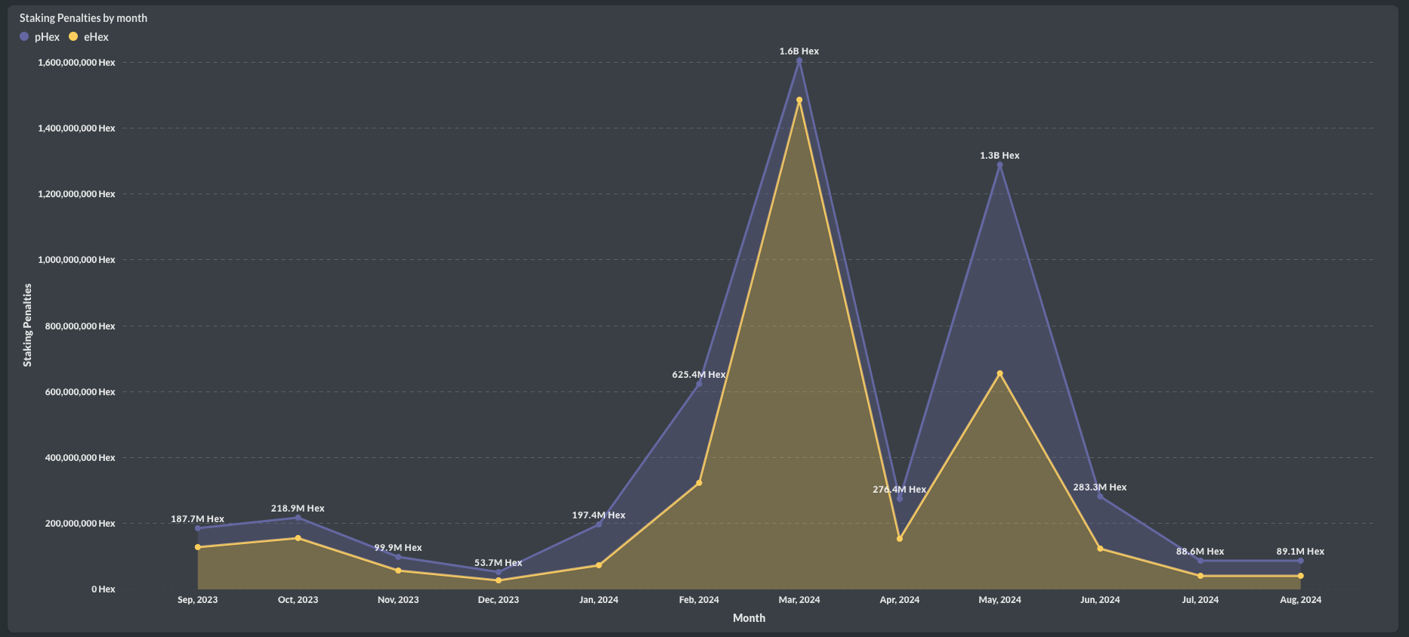Select the Staking Penalties by month title
Image resolution: width=1409 pixels, height=637 pixels.
point(83,18)
